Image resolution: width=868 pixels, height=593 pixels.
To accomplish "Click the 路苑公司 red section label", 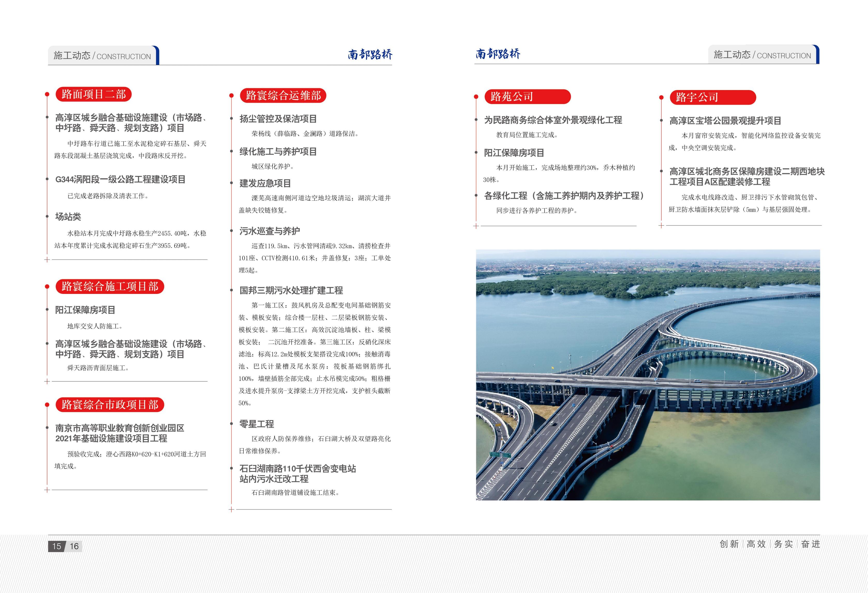I will pos(527,97).
